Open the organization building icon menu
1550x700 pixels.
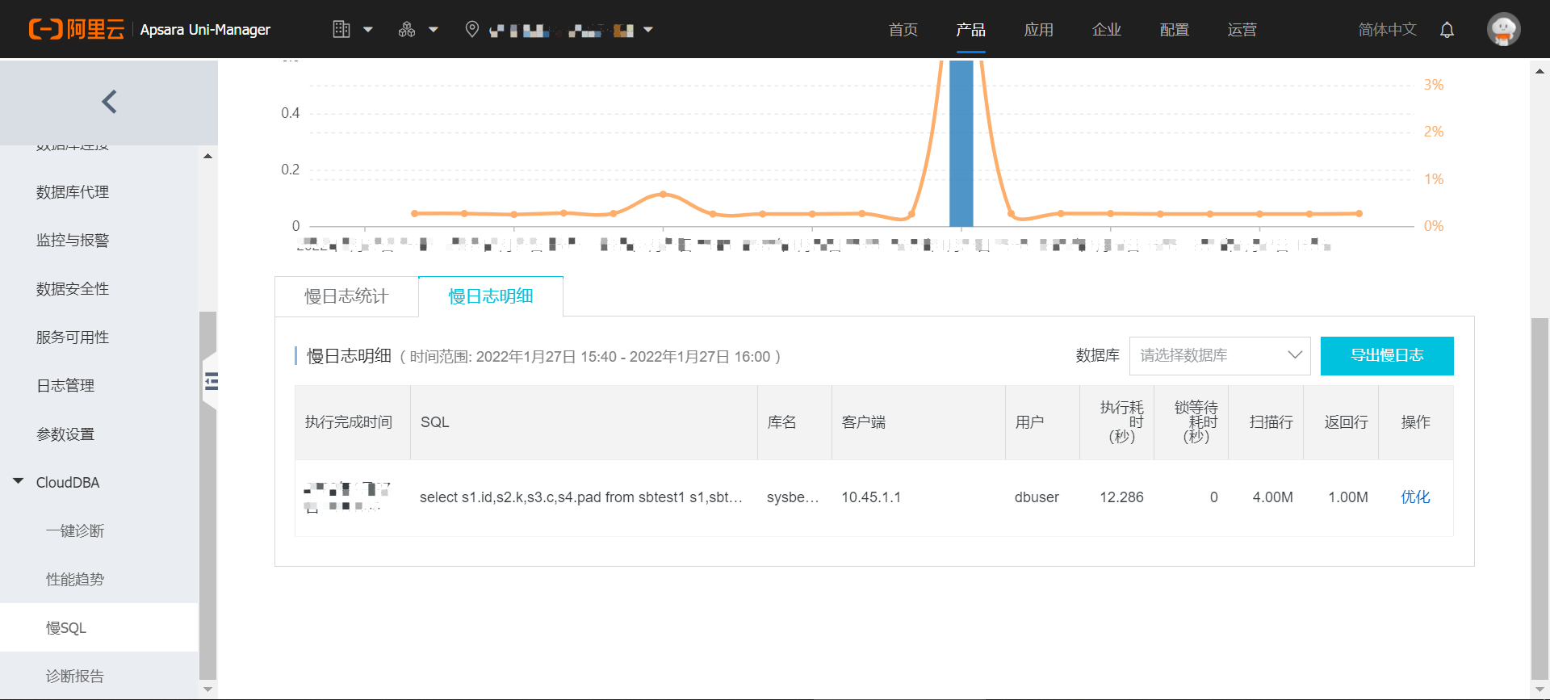[x=341, y=30]
